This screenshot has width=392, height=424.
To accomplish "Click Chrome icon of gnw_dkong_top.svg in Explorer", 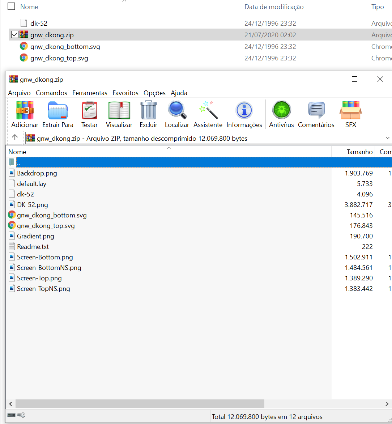I will click(x=24, y=58).
